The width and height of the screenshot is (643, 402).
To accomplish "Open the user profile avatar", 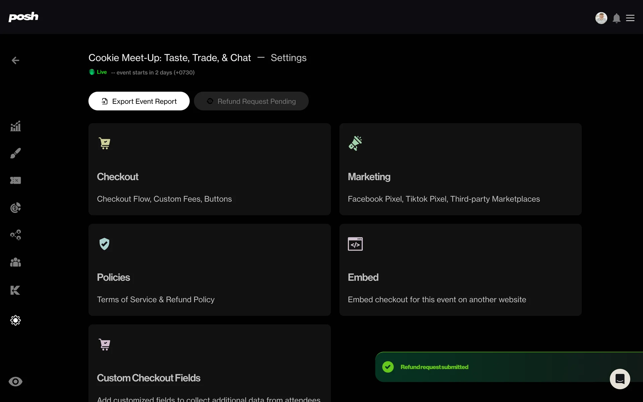I will coord(601,18).
